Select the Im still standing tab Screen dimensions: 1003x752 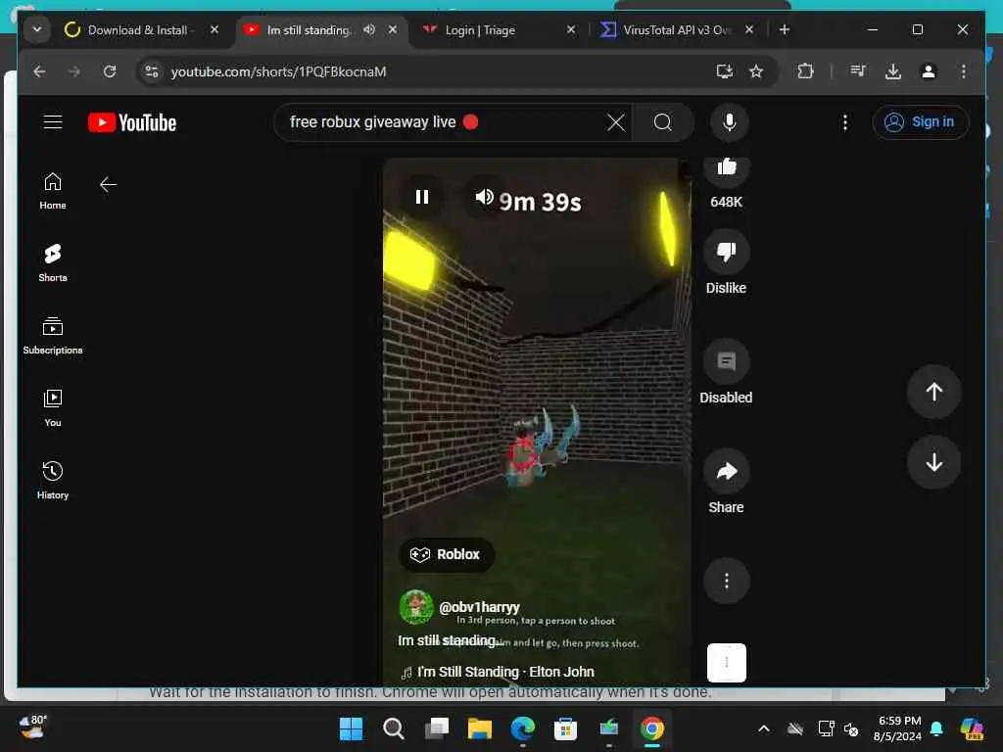(x=309, y=30)
